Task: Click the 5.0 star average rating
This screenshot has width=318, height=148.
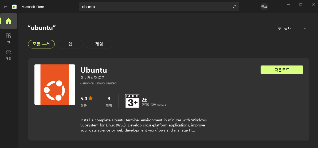Action: (x=87, y=99)
